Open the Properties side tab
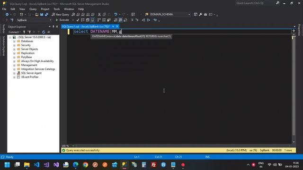Screen dimensions: 303x170 (x=299, y=30)
